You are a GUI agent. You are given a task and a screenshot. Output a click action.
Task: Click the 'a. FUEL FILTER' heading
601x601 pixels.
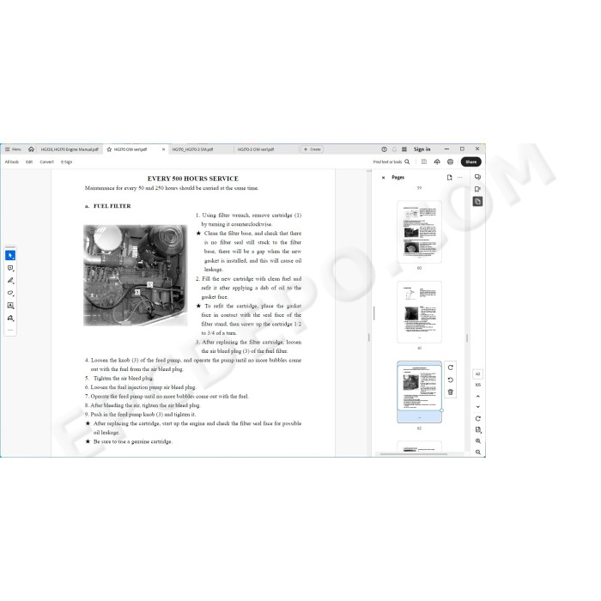(107, 206)
